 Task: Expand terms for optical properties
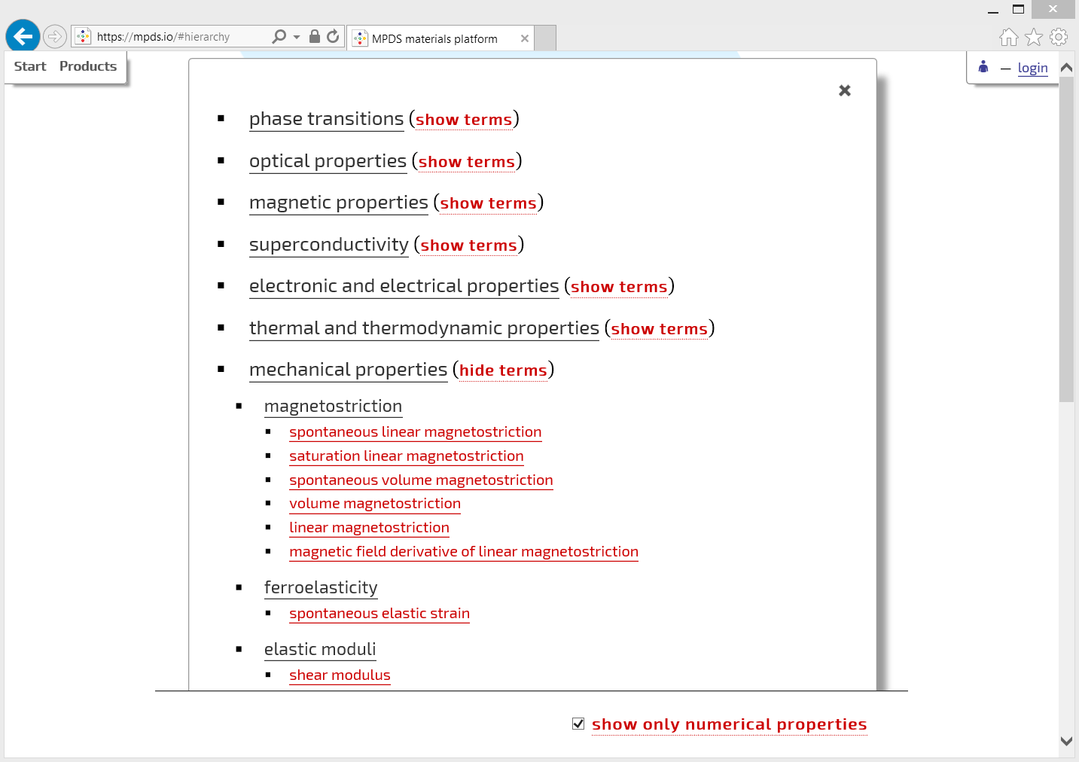click(x=466, y=161)
